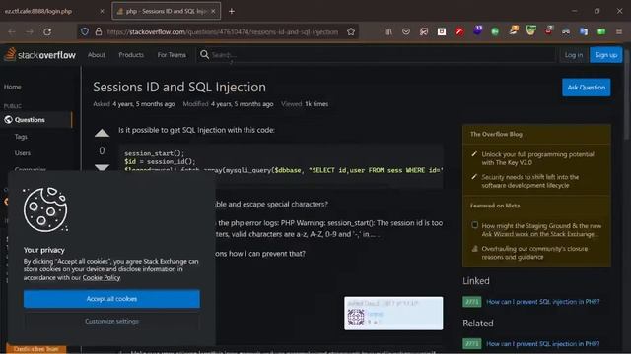
Task: Open Related 'How can I prevent SQL injection' link
Action: click(x=543, y=343)
